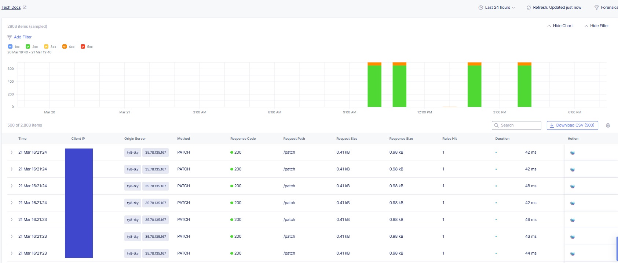Click the orange 4xx segment of the first bar
This screenshot has height=263, width=618.
point(374,64)
